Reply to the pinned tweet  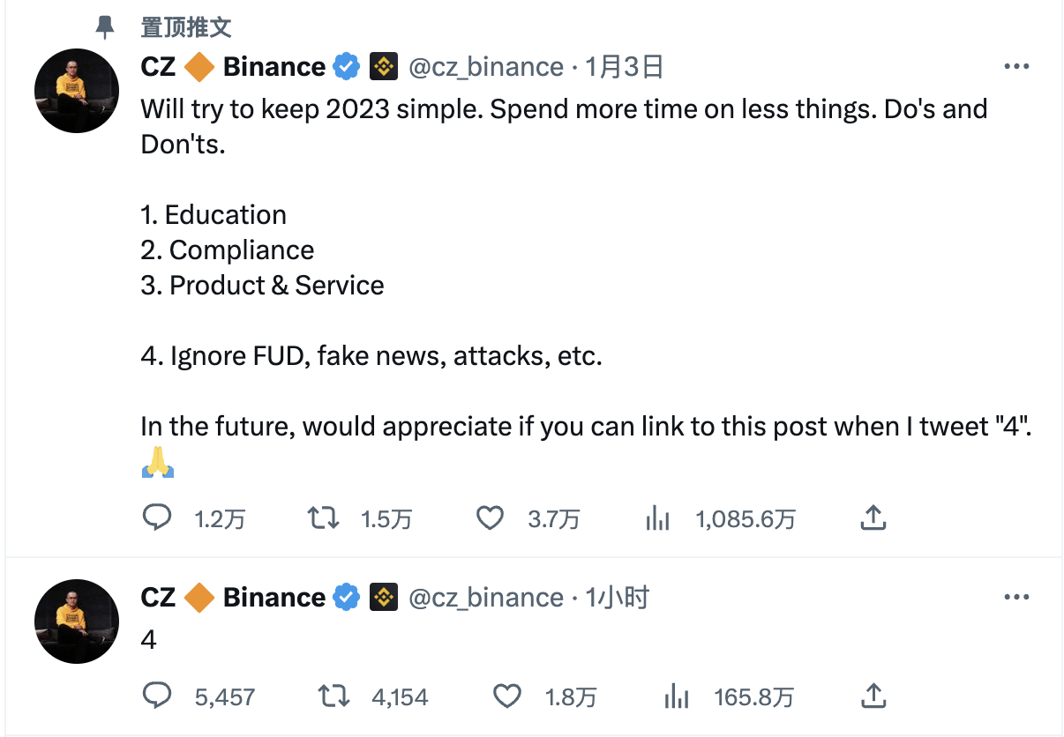pyautogui.click(x=157, y=518)
